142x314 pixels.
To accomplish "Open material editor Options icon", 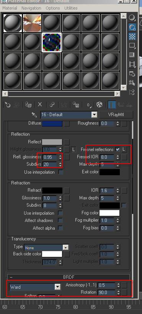I will coord(132,74).
